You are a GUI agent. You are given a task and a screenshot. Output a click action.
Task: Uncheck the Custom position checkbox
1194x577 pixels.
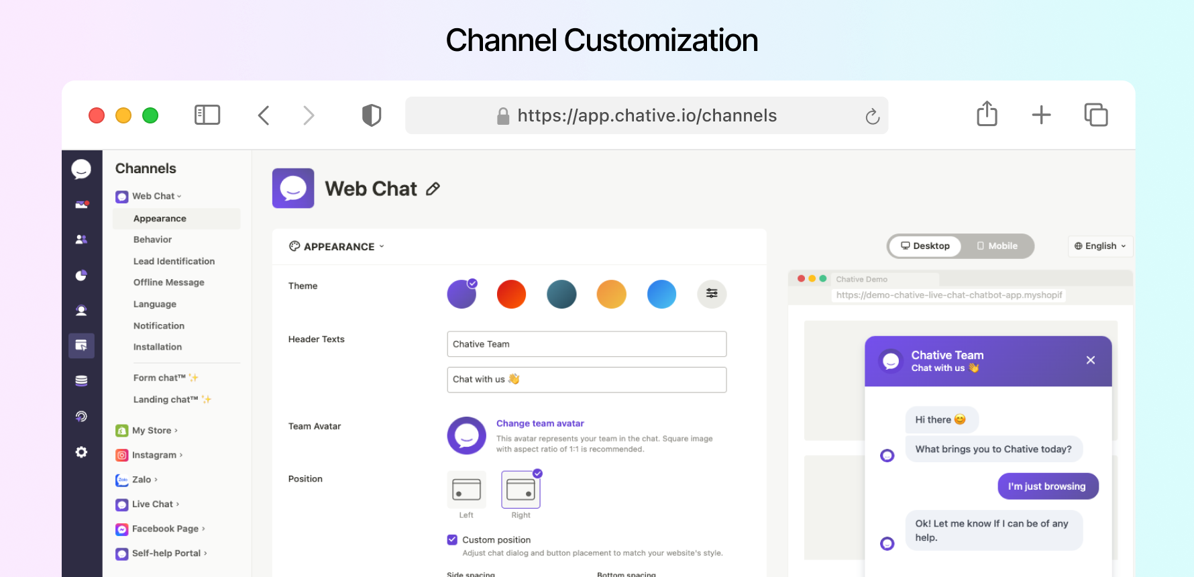[452, 539]
